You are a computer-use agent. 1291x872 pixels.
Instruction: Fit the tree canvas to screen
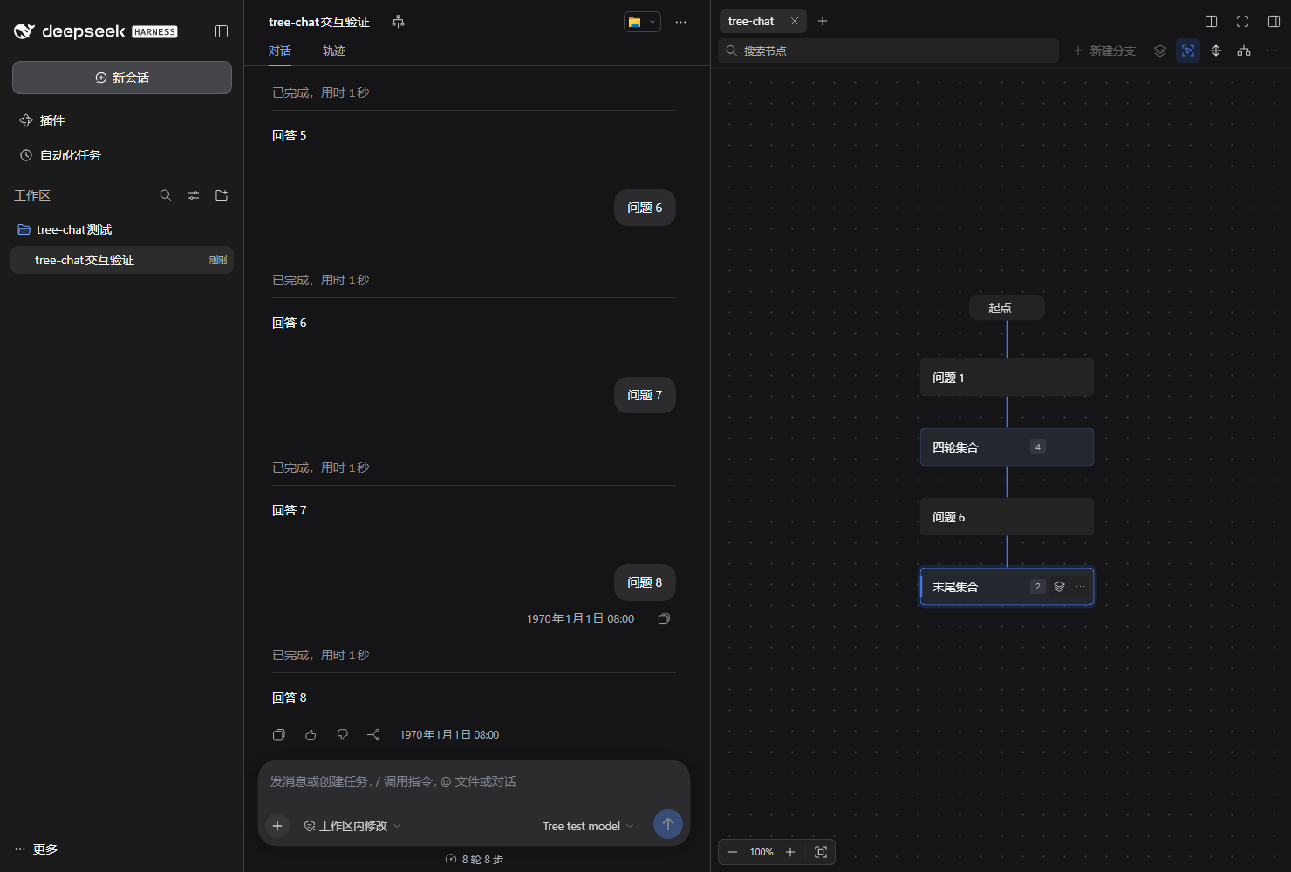point(821,852)
